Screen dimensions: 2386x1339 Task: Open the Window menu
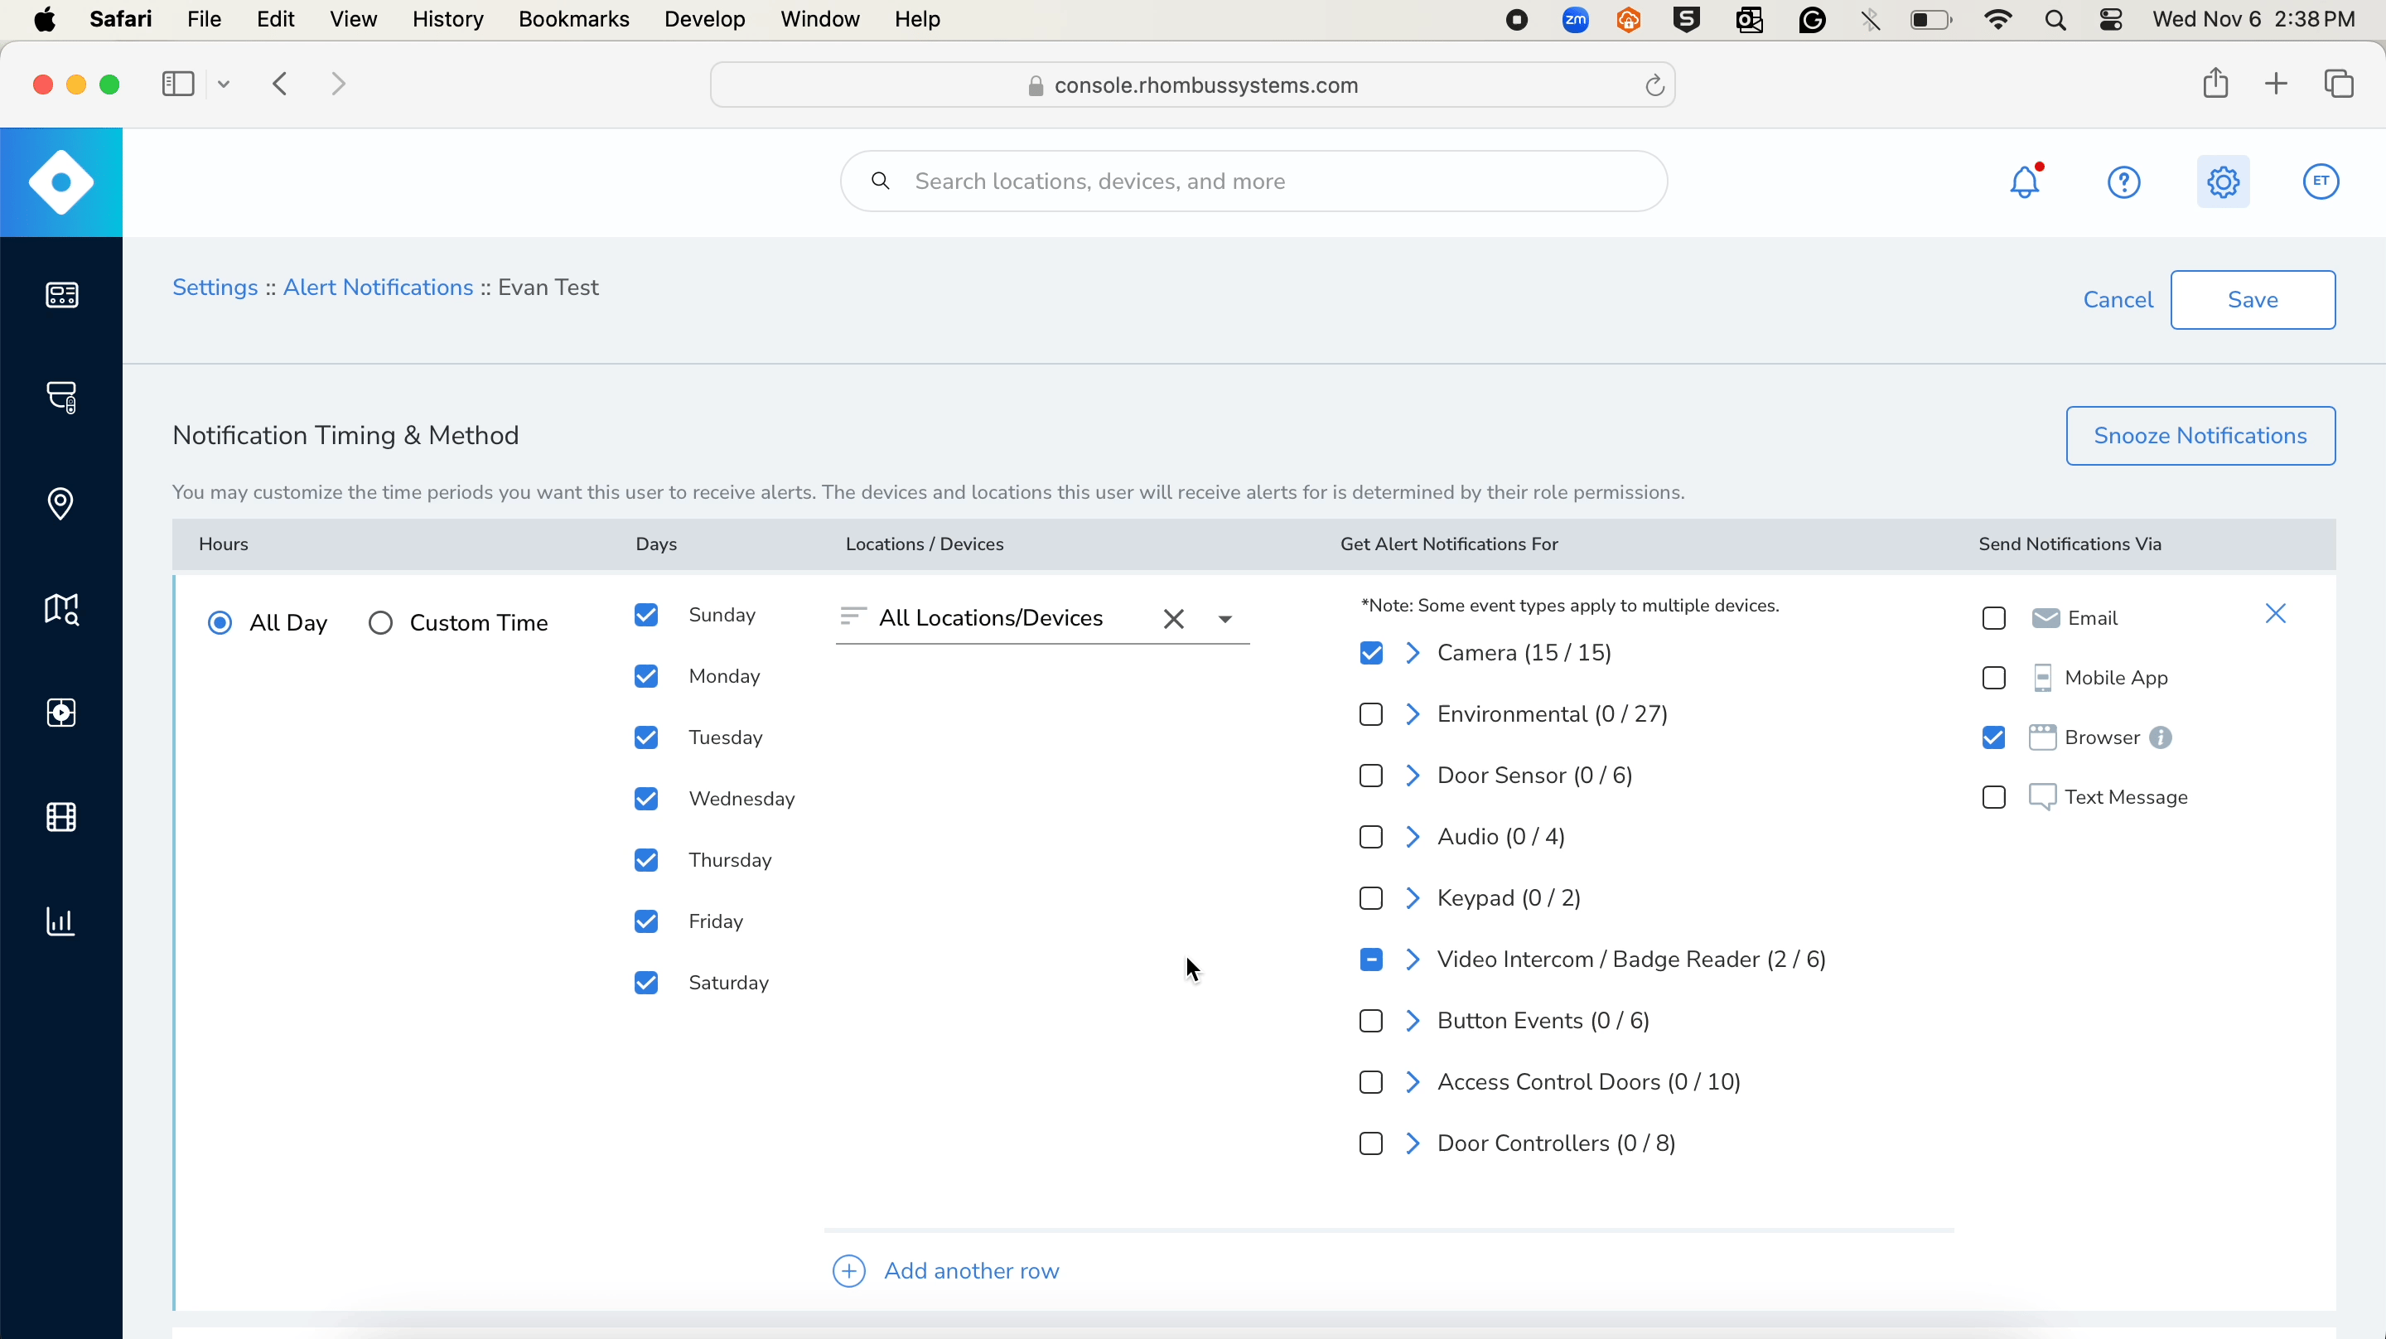click(819, 19)
